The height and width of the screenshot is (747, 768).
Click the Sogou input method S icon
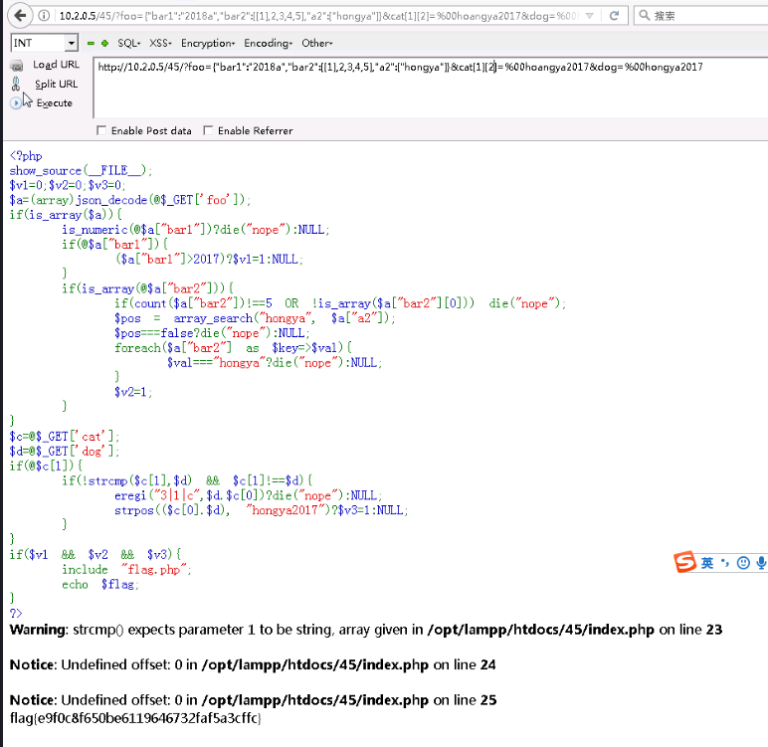pyautogui.click(x=684, y=562)
